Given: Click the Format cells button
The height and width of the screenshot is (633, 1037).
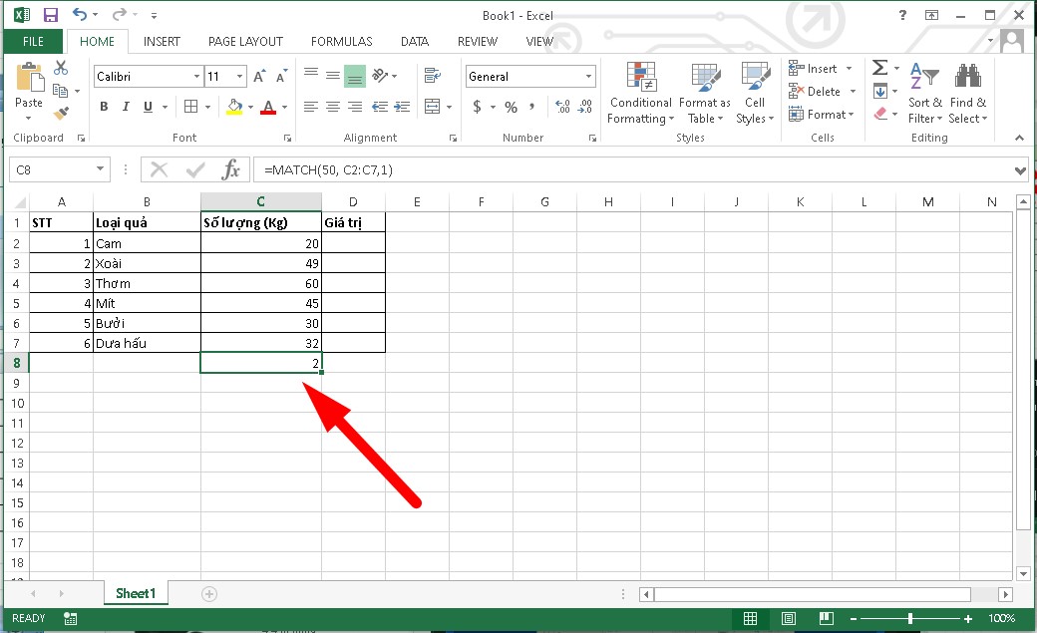Looking at the screenshot, I should 821,115.
